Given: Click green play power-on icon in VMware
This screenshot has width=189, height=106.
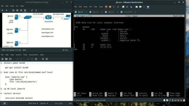Looking at the screenshot, I should pyautogui.click(x=114, y=7).
